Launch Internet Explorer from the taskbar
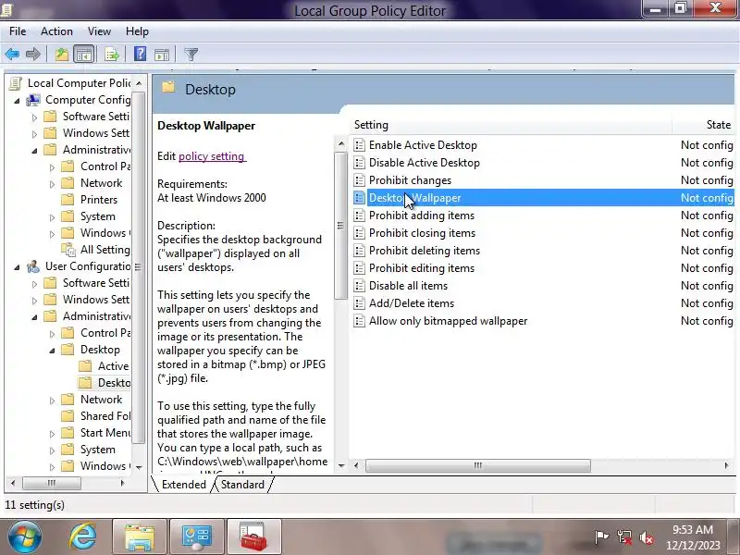Image resolution: width=740 pixels, height=555 pixels. coord(82,536)
